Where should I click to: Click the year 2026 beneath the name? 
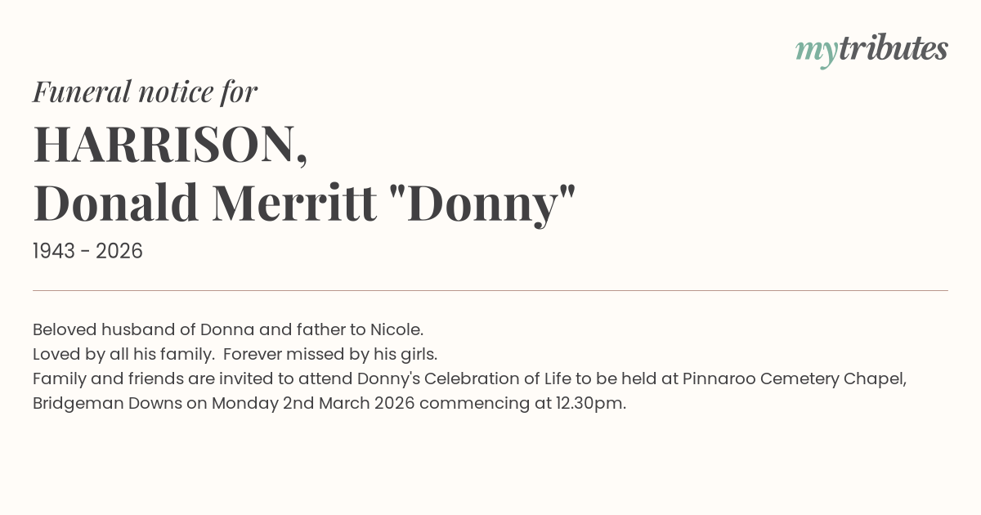(x=119, y=252)
